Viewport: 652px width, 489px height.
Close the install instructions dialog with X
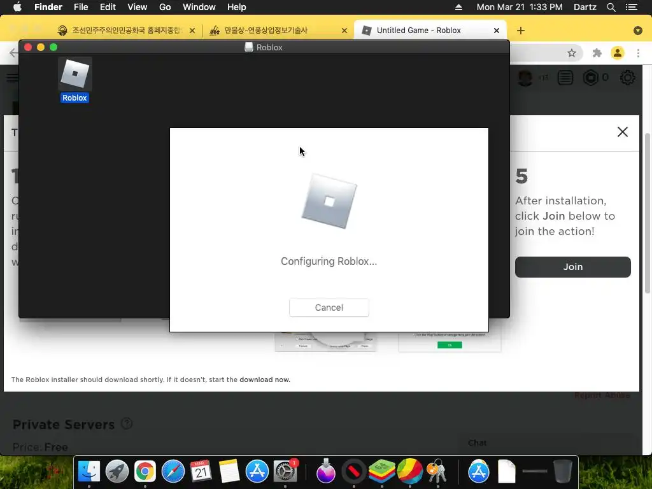[x=622, y=132]
